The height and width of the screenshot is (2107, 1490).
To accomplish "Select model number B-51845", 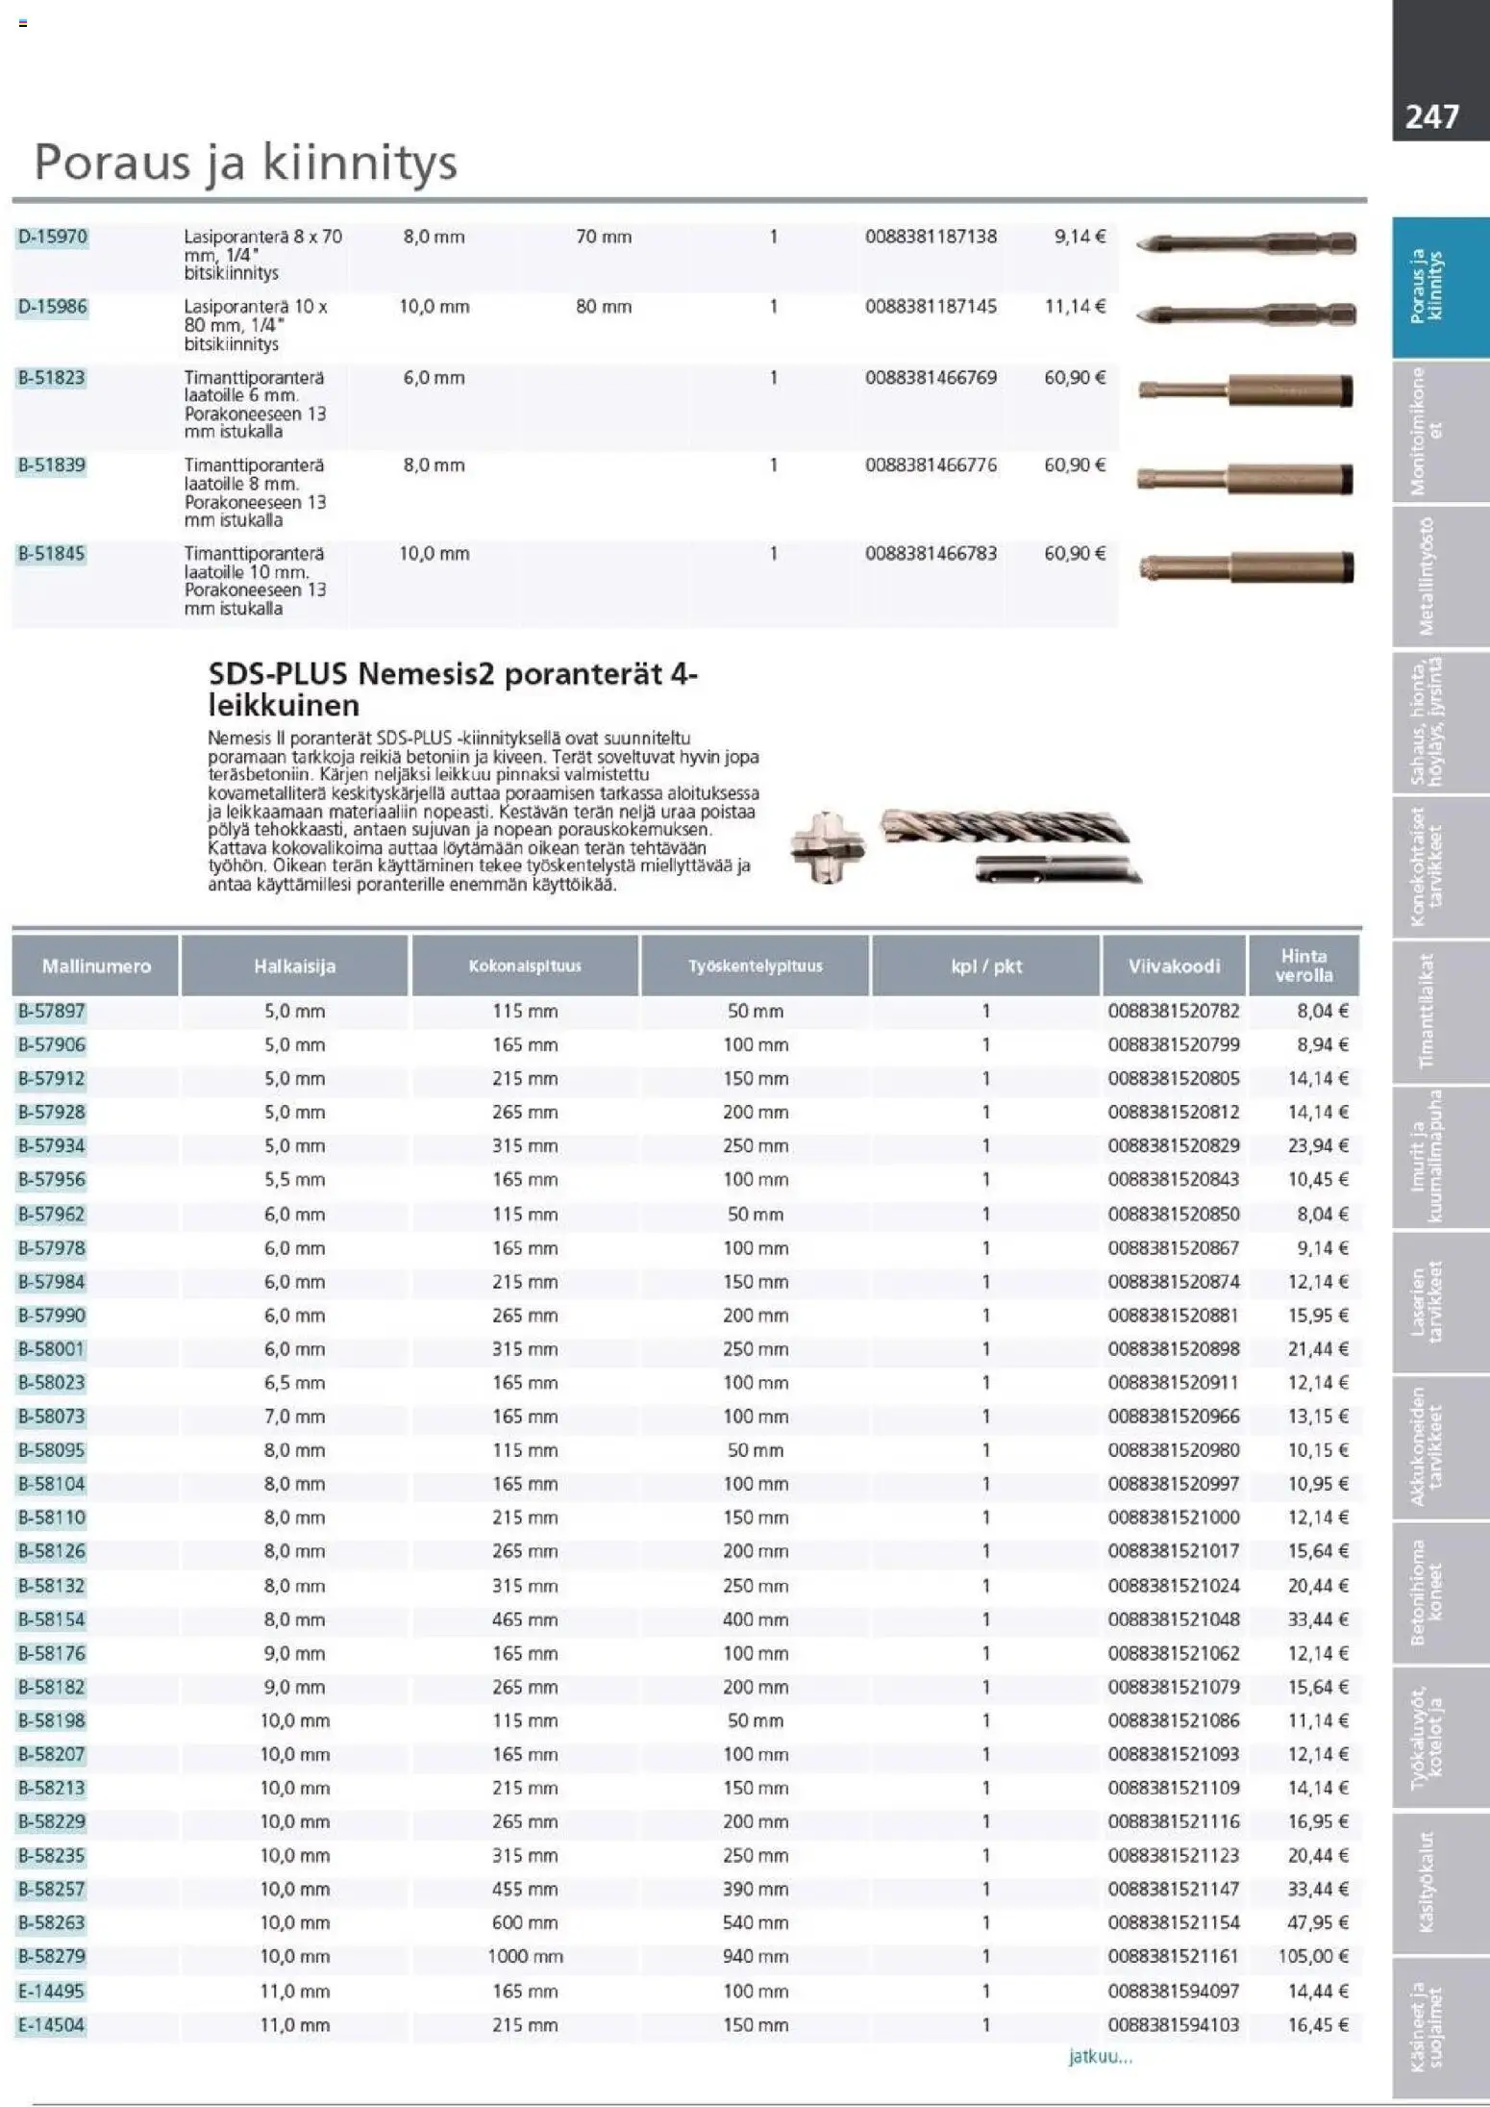I will pyautogui.click(x=52, y=554).
